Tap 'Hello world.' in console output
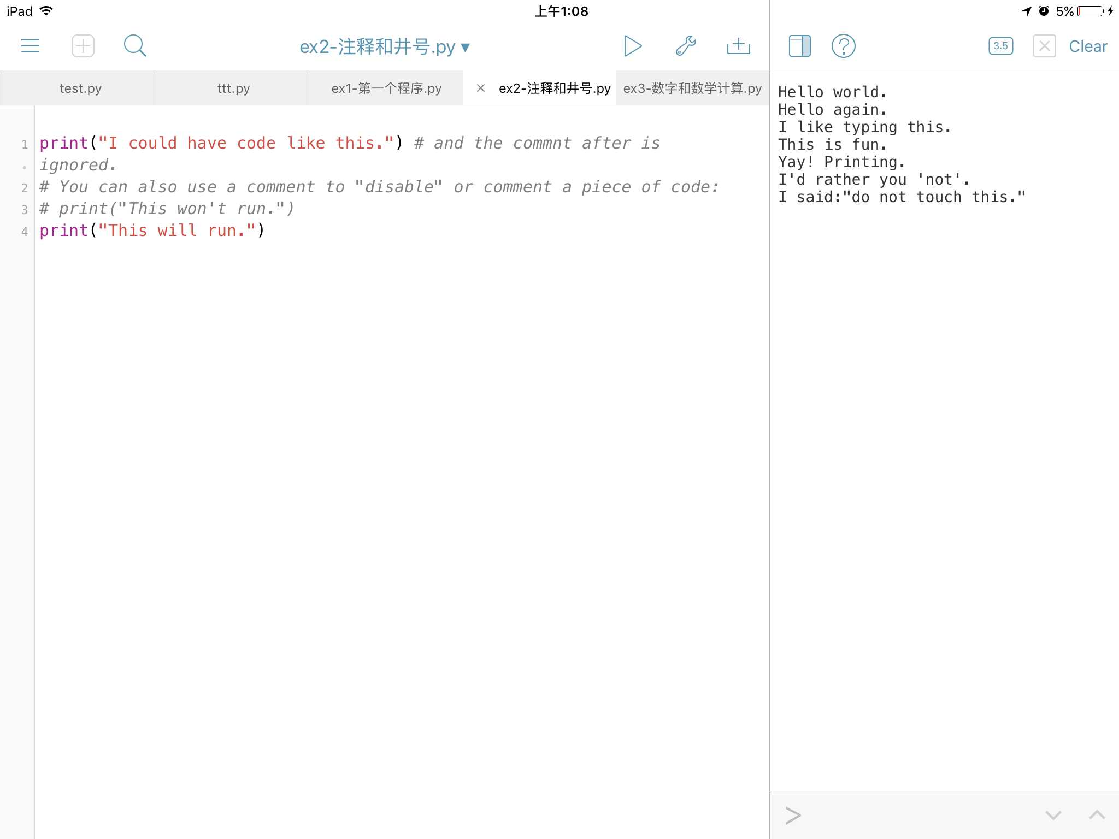Screen dimensions: 1119x839 [832, 92]
